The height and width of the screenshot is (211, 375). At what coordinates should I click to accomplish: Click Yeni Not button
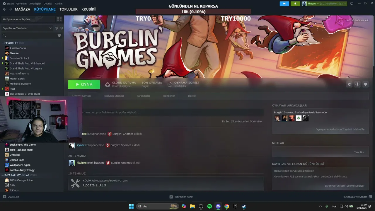pos(359,152)
